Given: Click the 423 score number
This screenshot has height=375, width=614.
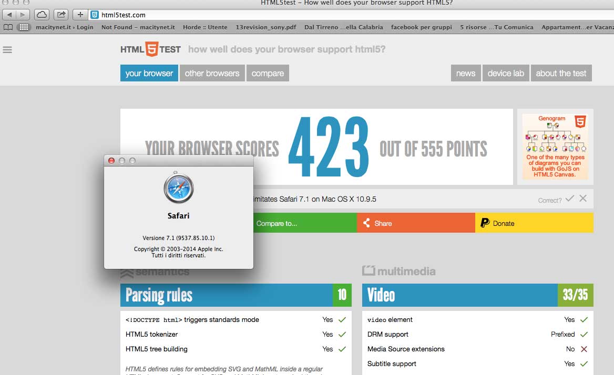Looking at the screenshot, I should [329, 148].
